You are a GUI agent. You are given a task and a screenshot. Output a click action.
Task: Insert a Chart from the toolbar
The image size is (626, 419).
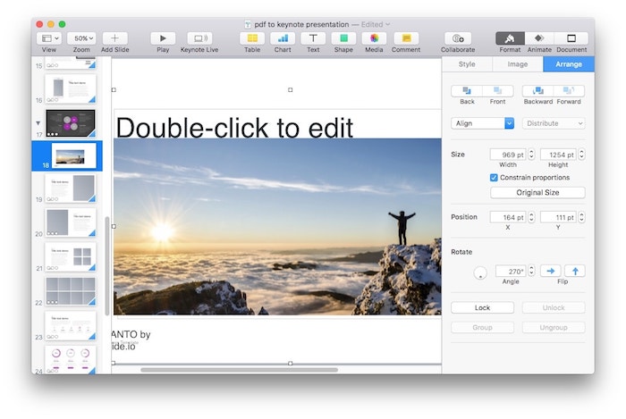283,38
